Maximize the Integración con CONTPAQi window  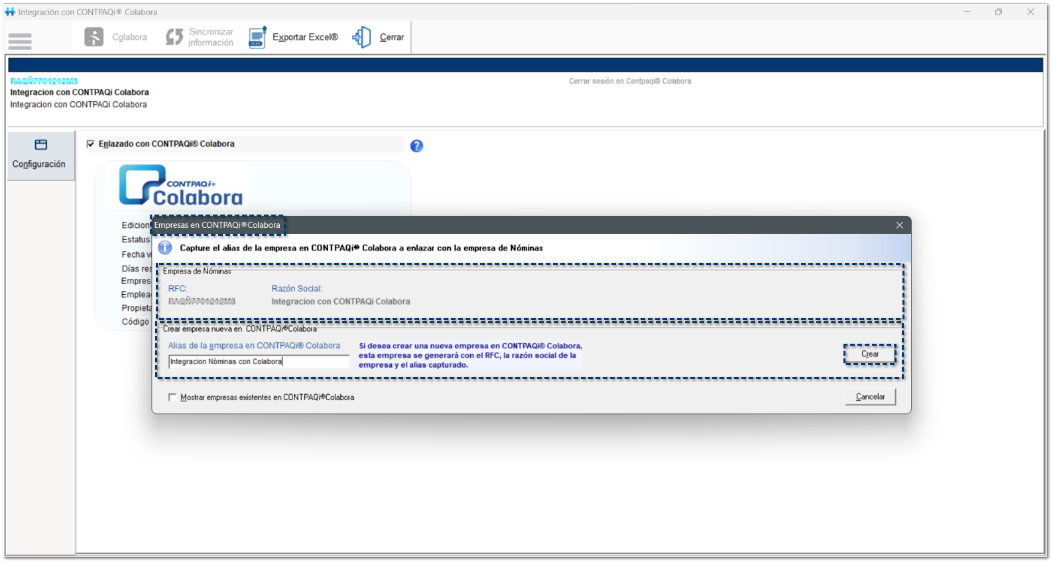pyautogui.click(x=998, y=12)
